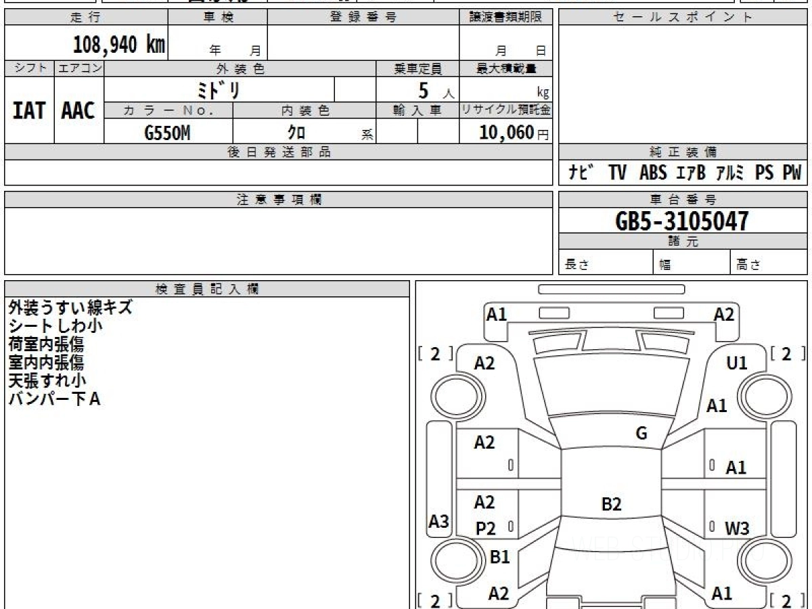Click the リサイクル預託金 header

pos(505,110)
